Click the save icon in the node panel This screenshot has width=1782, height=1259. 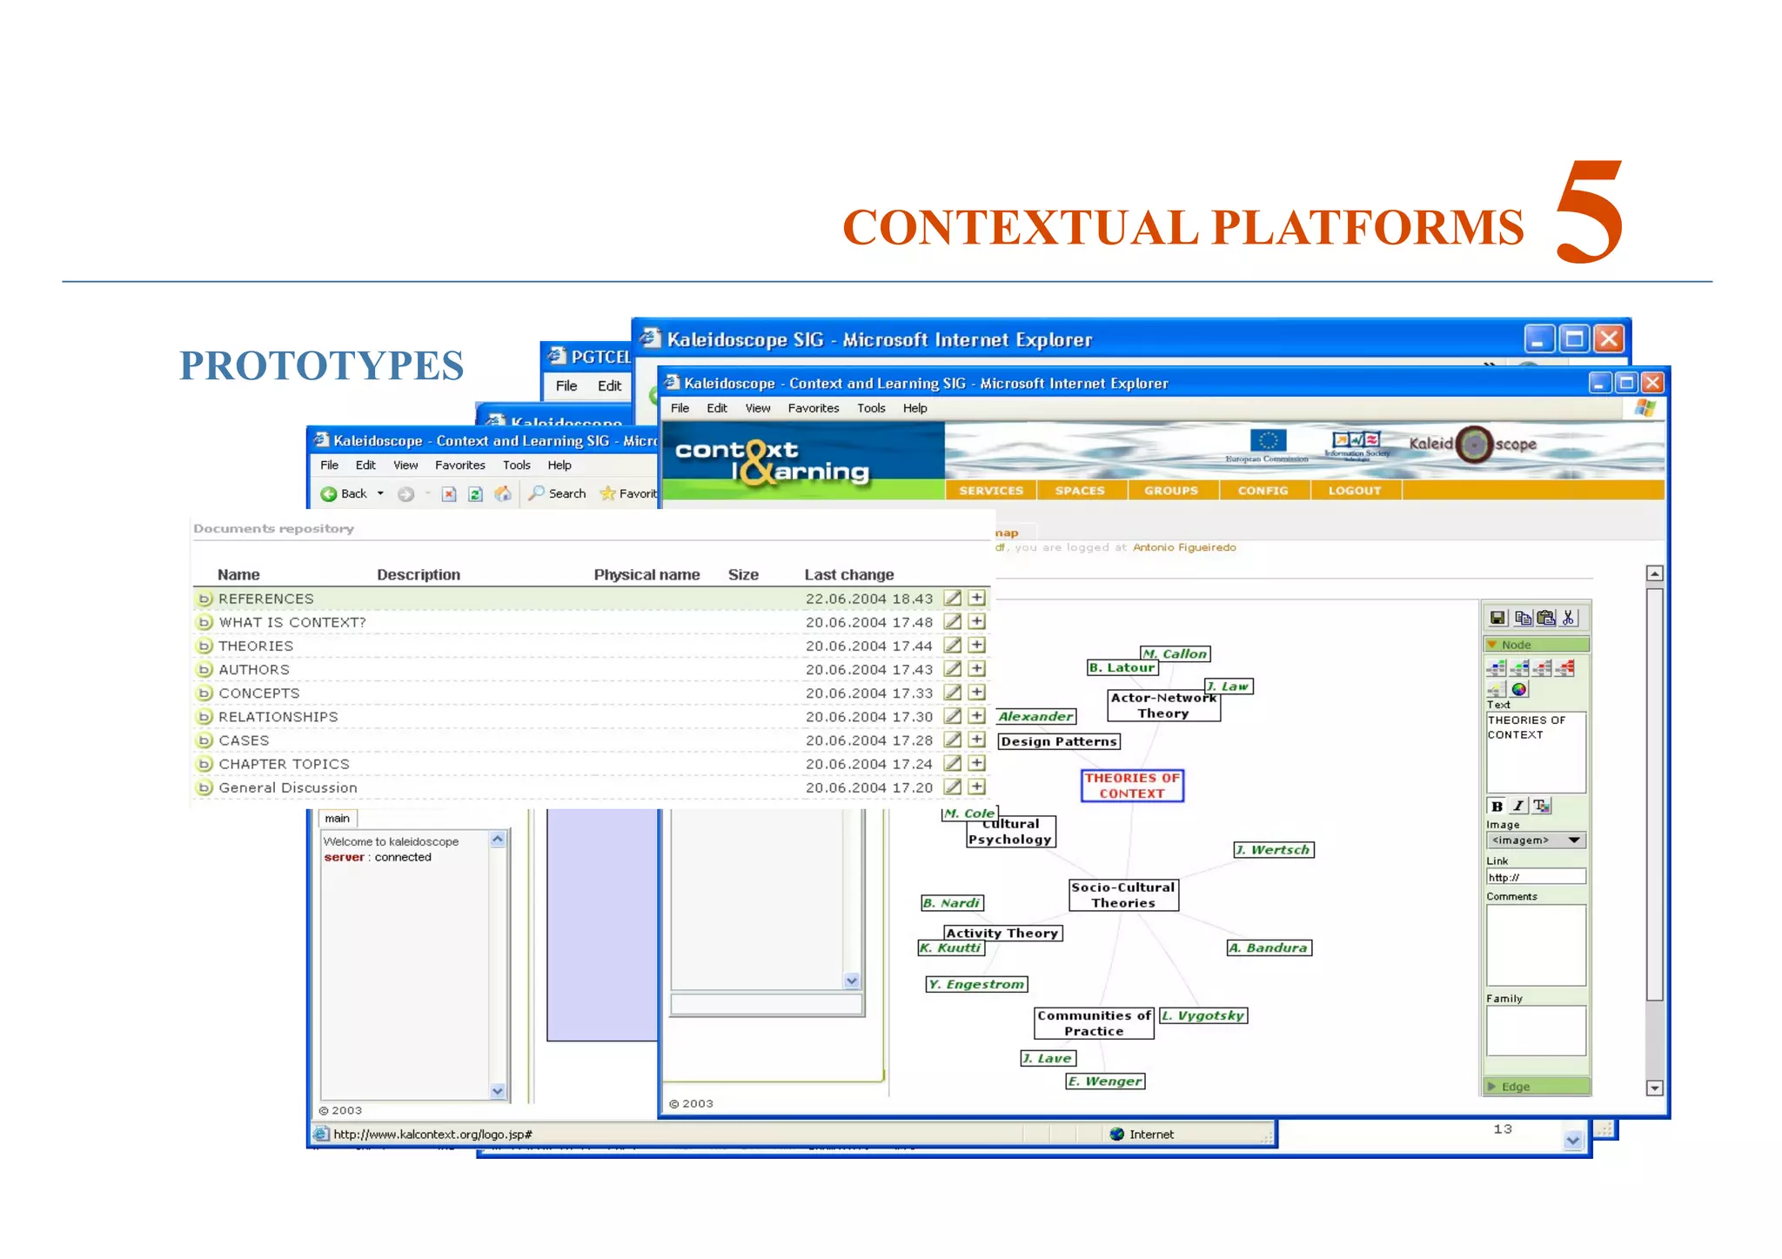[x=1497, y=618]
